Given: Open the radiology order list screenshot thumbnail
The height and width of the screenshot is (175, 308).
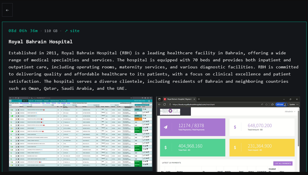Looking at the screenshot, I should point(81,134).
